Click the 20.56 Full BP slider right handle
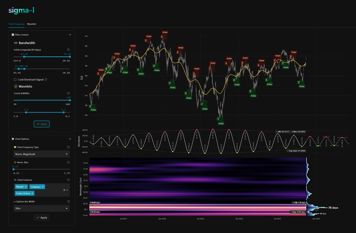 click(70, 57)
